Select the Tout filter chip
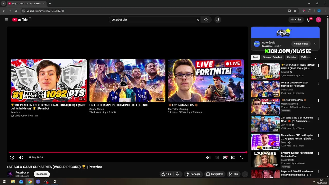This screenshot has width=329, height=185. (255, 57)
